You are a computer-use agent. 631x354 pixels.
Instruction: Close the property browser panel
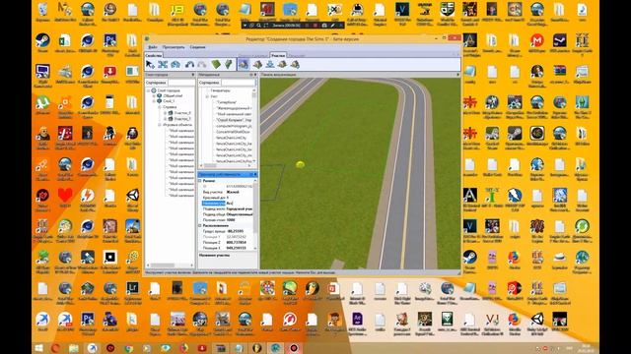tap(255, 175)
